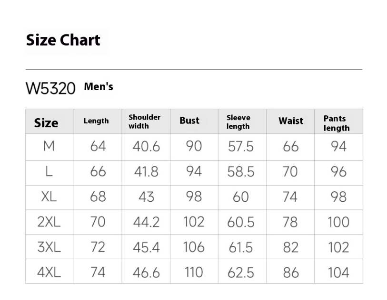
Task: Click the waist cell showing 86
Action: 291,272
